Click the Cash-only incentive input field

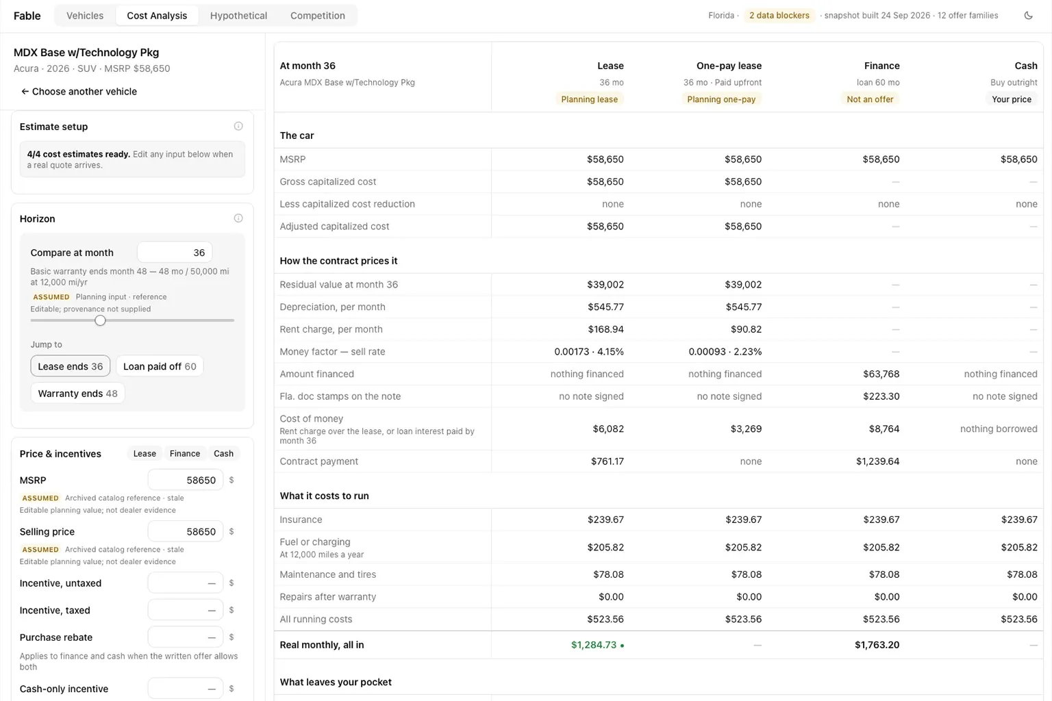[186, 689]
